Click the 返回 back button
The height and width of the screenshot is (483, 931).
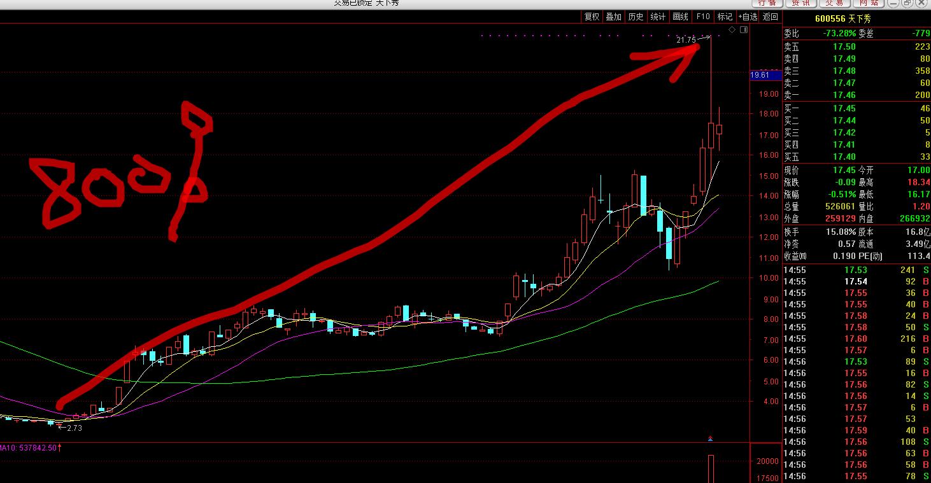771,17
